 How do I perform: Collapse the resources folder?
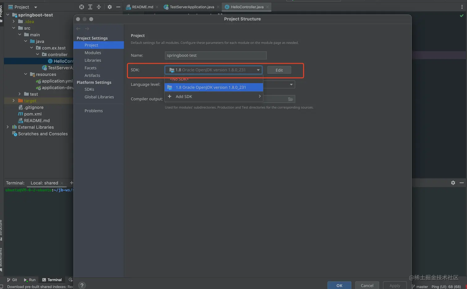point(26,74)
